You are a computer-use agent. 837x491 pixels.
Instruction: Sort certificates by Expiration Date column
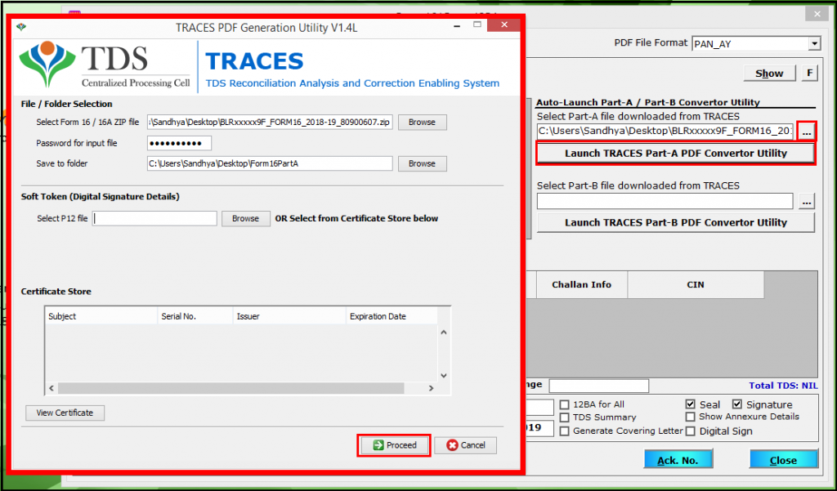click(392, 316)
